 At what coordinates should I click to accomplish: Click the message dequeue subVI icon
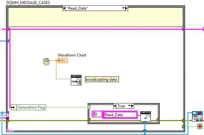[197, 116]
